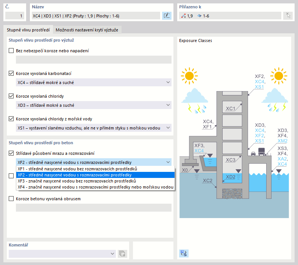Click the XC1 label in diagram

coord(230,109)
